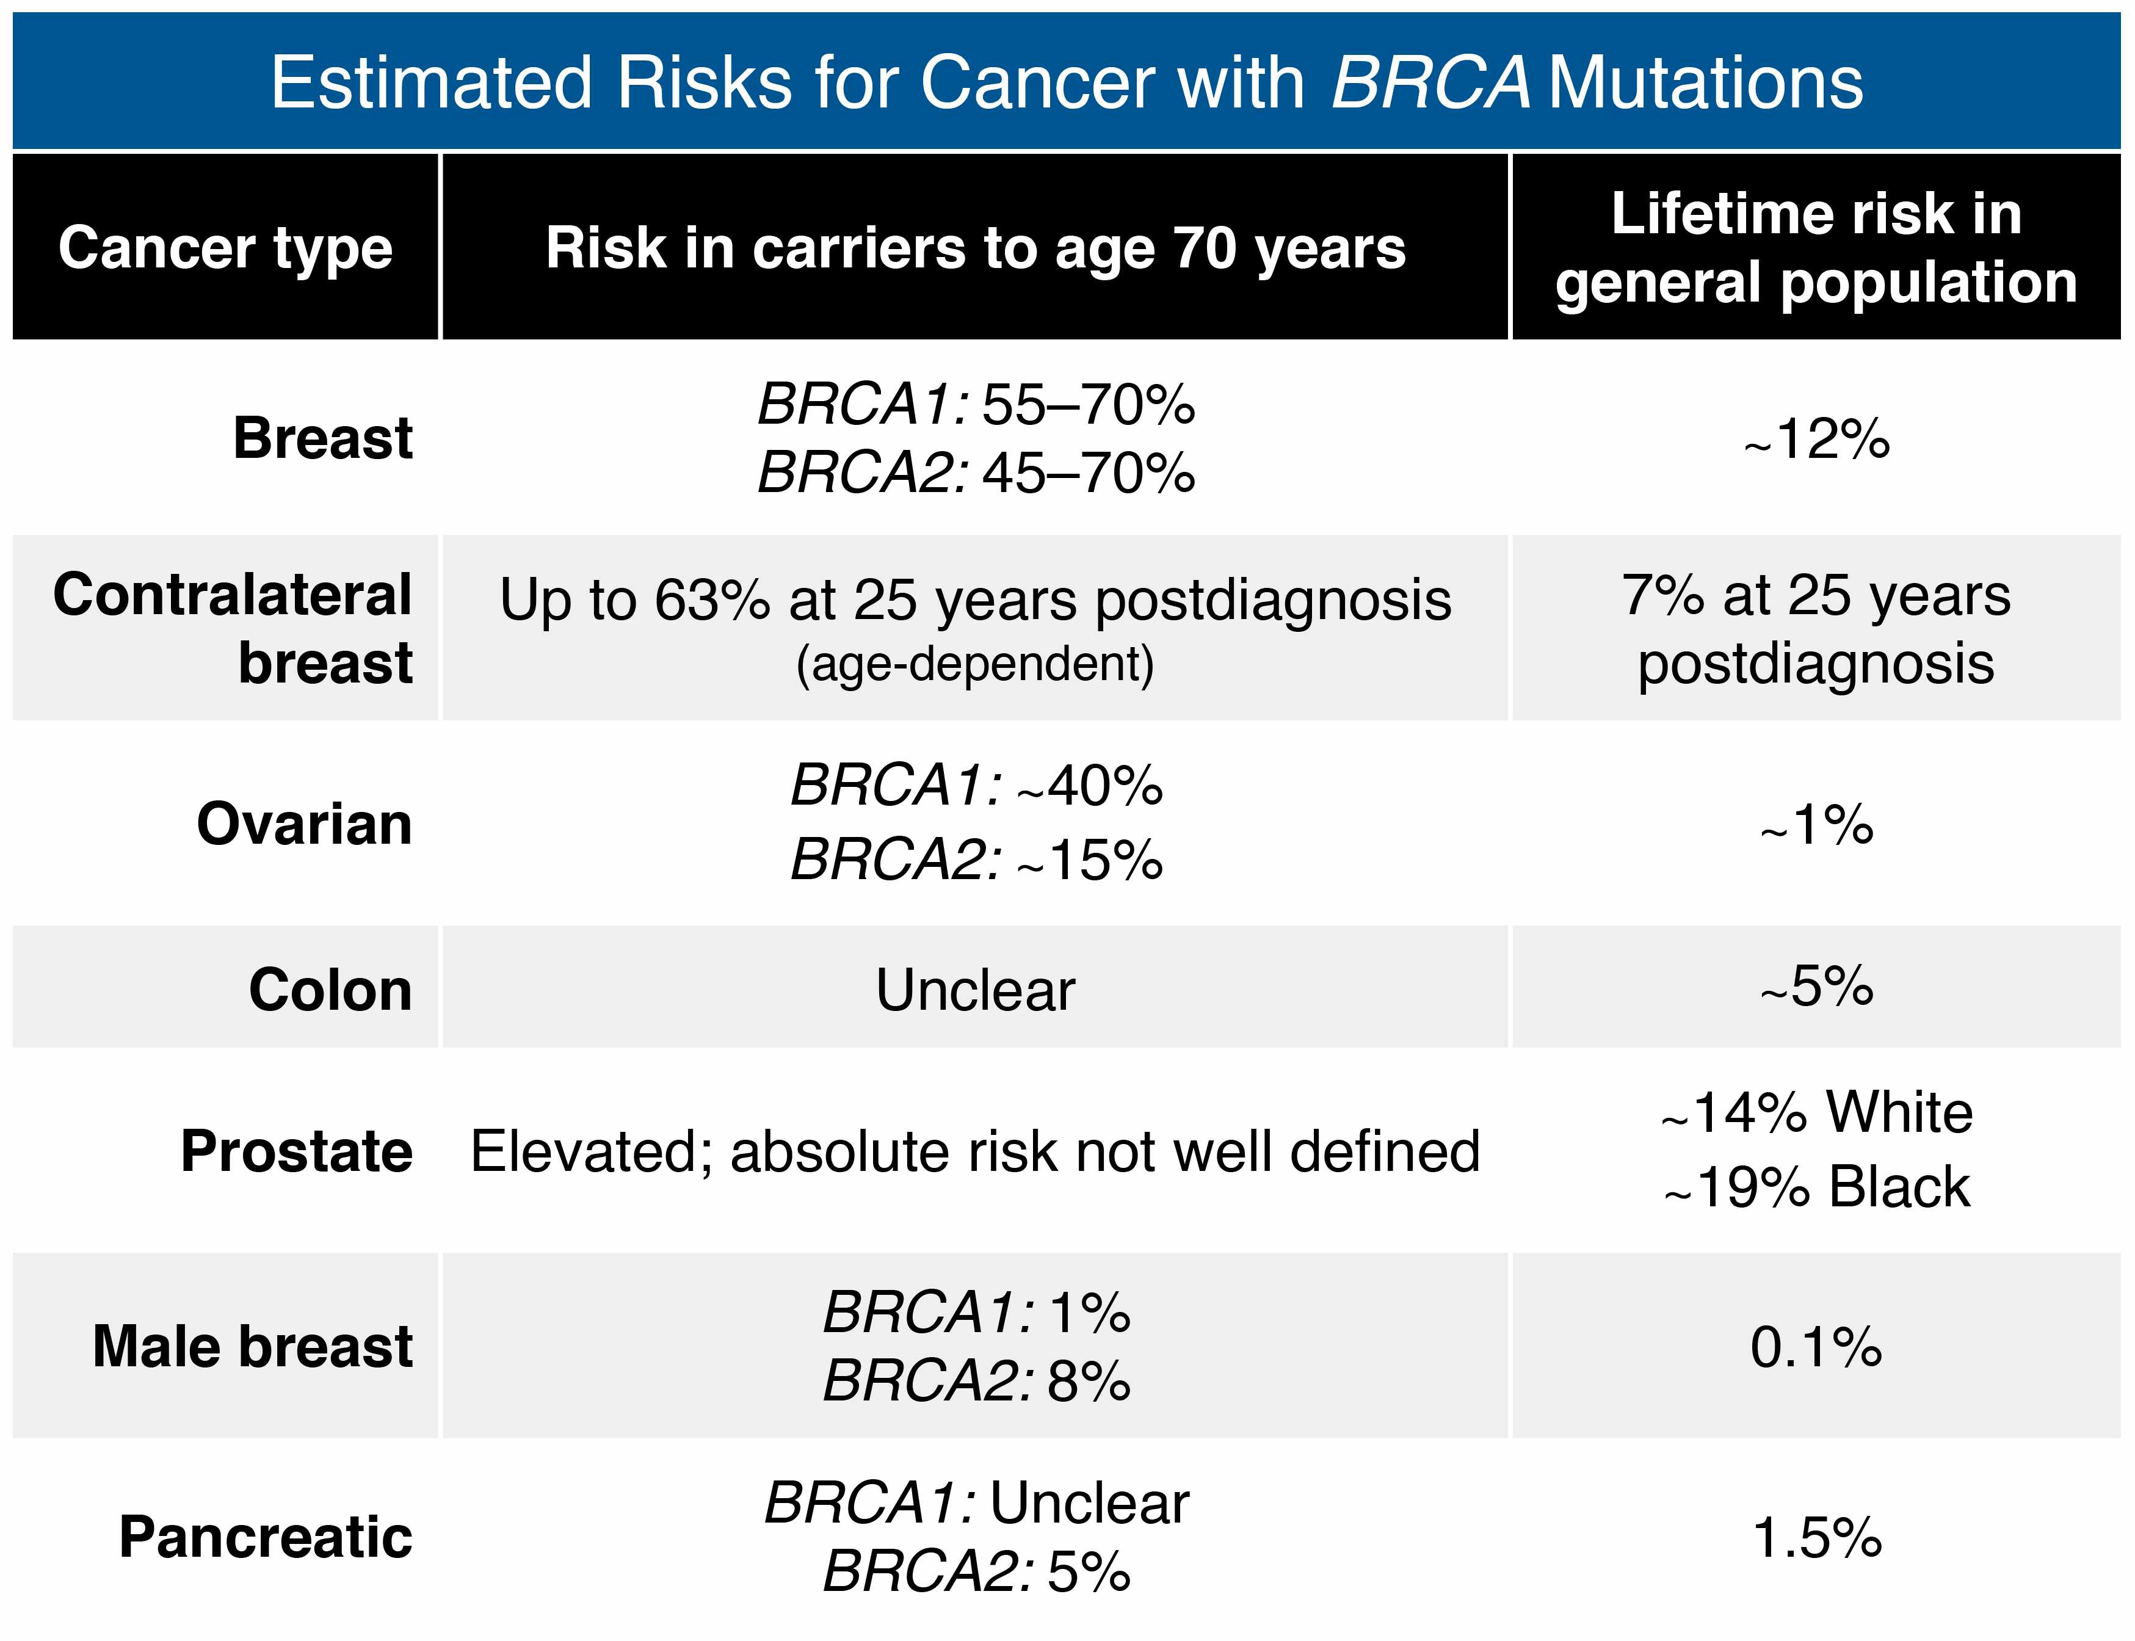Click 'Elevated; absolute risk not well defined' text
The height and width of the screenshot is (1641, 2135).
[x=976, y=1151]
